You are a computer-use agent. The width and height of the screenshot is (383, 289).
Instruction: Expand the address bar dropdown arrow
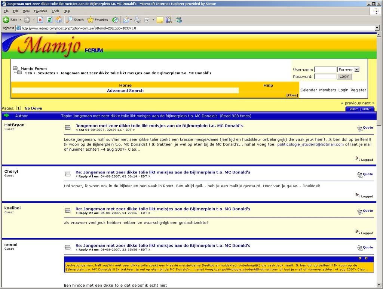(377, 28)
